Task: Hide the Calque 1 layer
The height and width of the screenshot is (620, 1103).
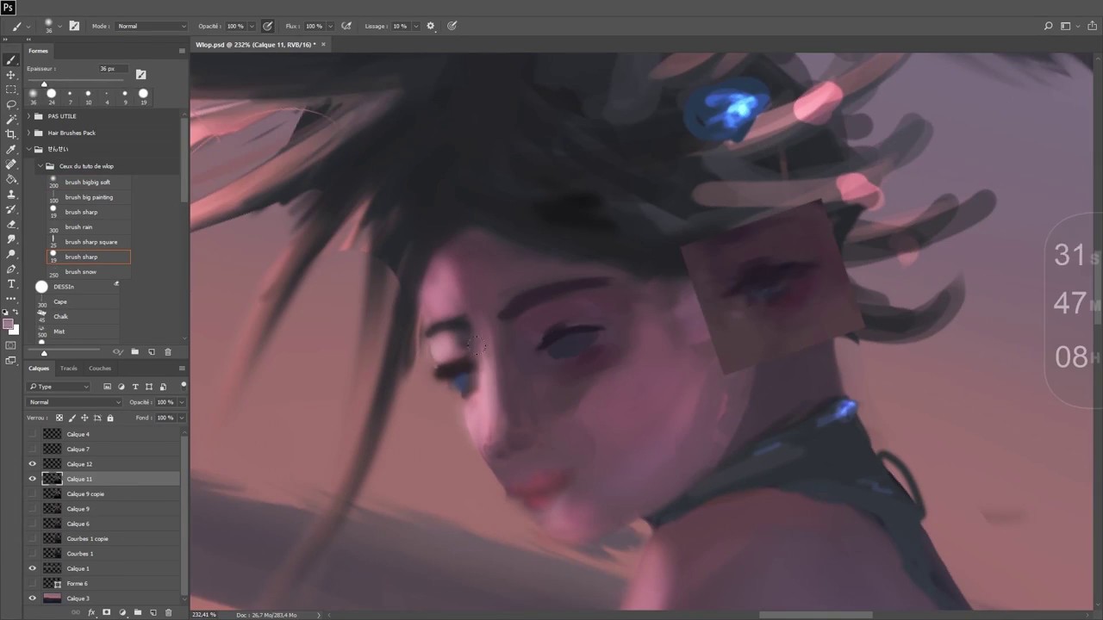Action: click(33, 568)
